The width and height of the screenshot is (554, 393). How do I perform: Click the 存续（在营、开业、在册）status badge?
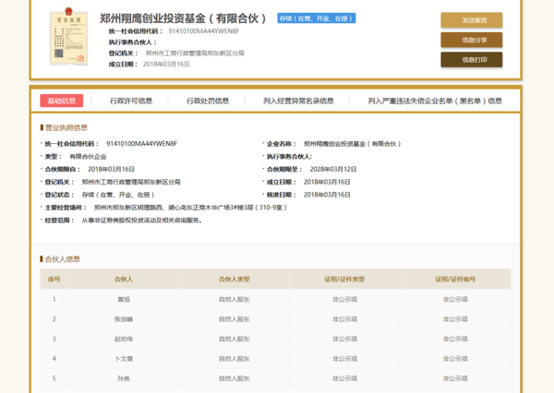point(317,18)
